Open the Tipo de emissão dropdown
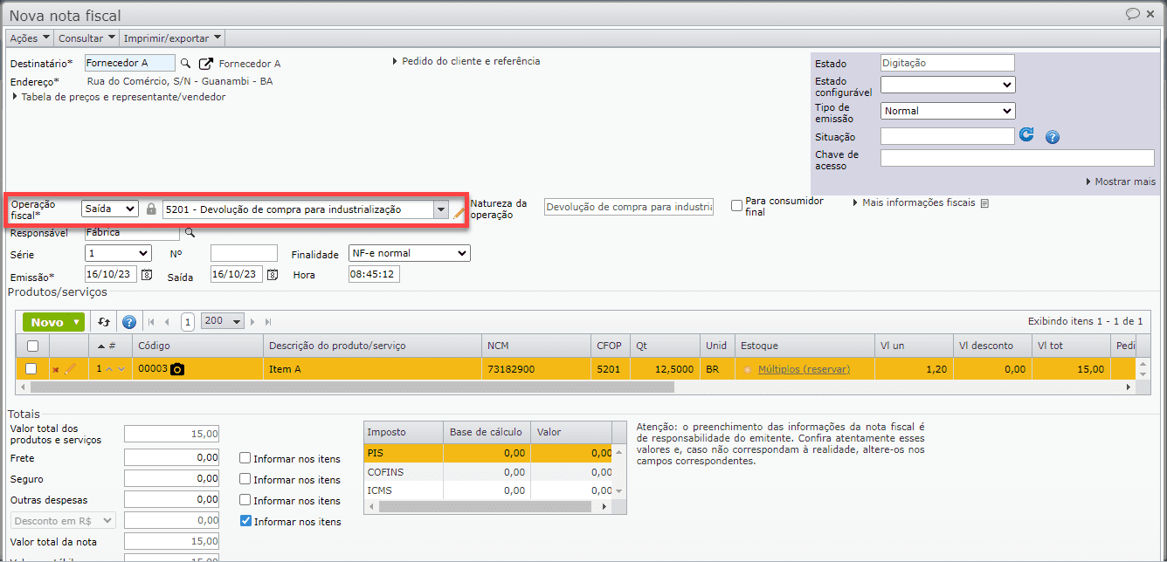This screenshot has height=562, width=1167. 947,111
